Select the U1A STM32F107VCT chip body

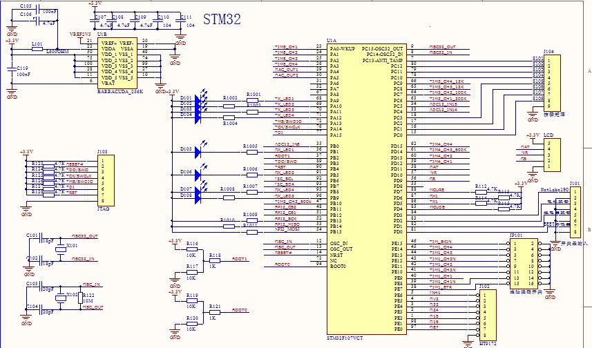click(366, 188)
